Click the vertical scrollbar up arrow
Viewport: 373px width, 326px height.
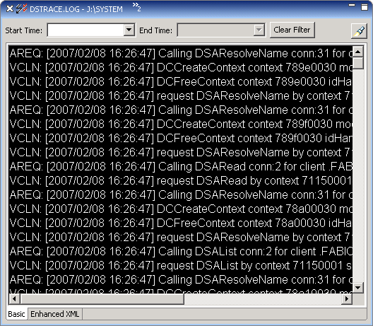pyautogui.click(x=358, y=52)
